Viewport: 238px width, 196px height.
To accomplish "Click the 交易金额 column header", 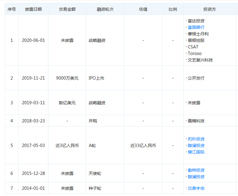I will pos(67,9).
